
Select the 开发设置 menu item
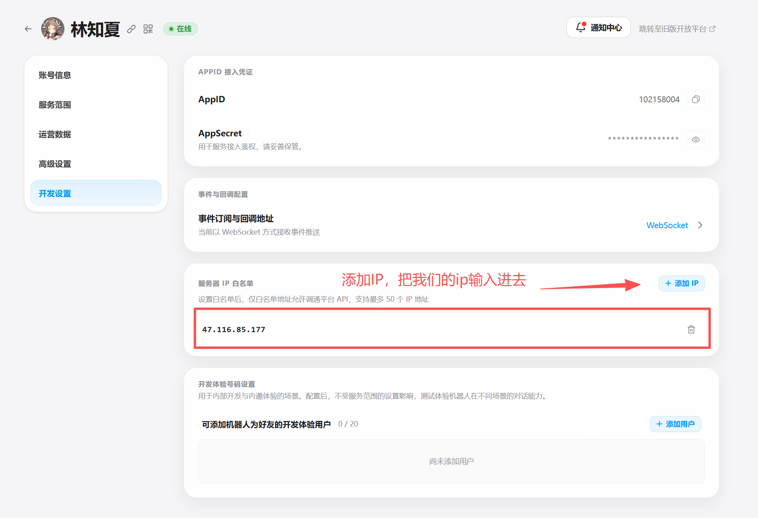coord(96,193)
